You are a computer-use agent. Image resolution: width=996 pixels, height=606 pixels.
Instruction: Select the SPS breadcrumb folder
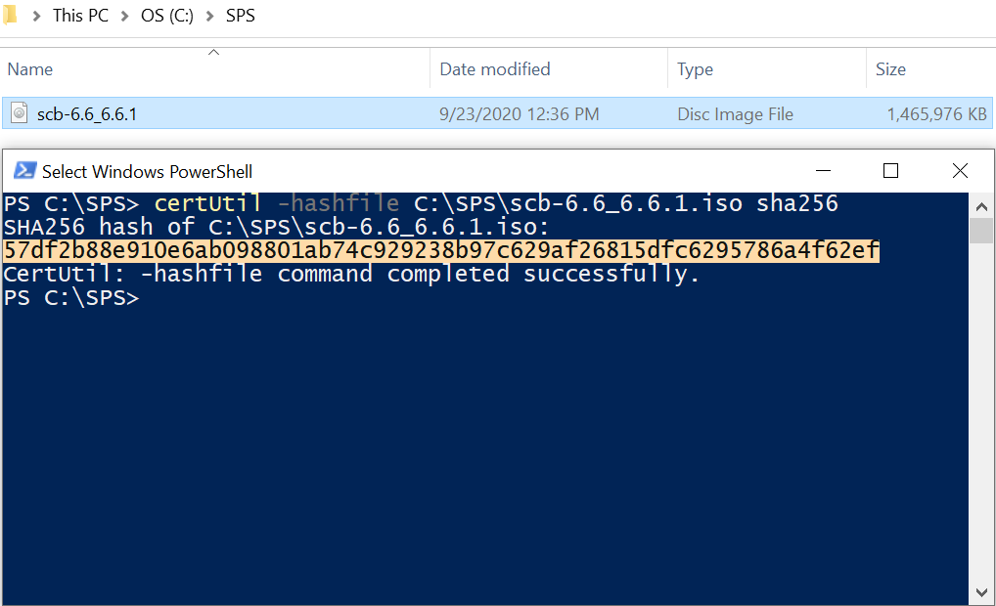tap(241, 16)
